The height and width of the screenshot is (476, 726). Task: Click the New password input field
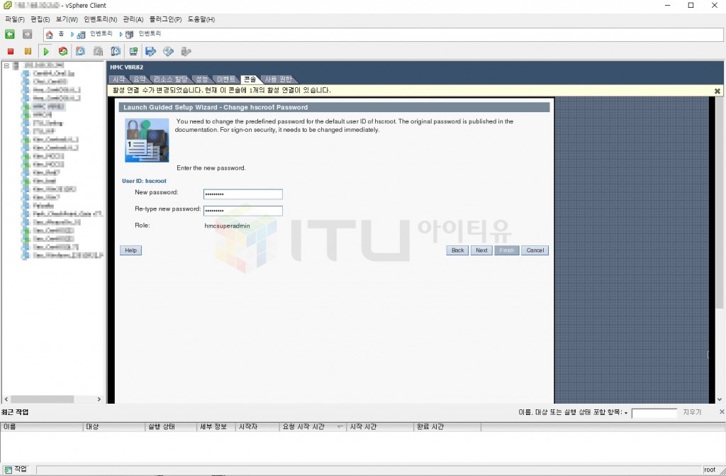[x=243, y=194]
